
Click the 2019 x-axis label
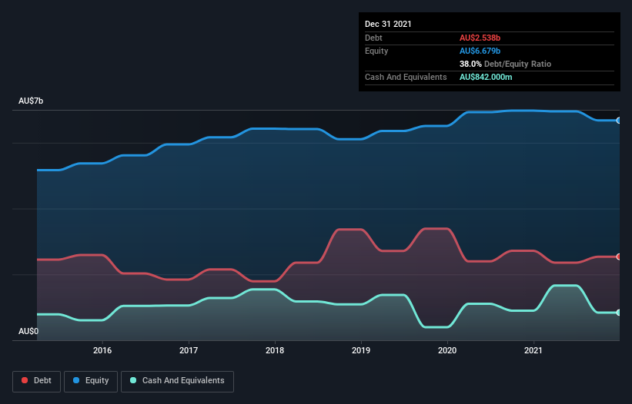[361, 350]
